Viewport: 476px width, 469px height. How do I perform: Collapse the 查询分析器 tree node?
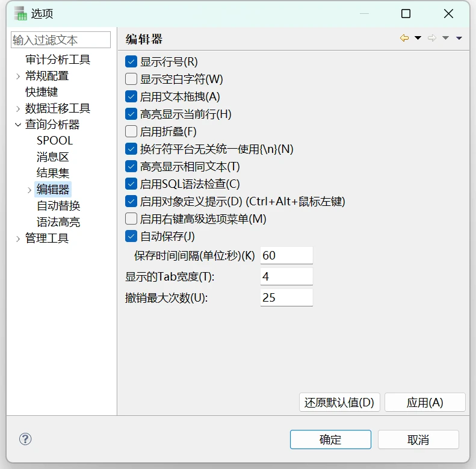tap(18, 125)
